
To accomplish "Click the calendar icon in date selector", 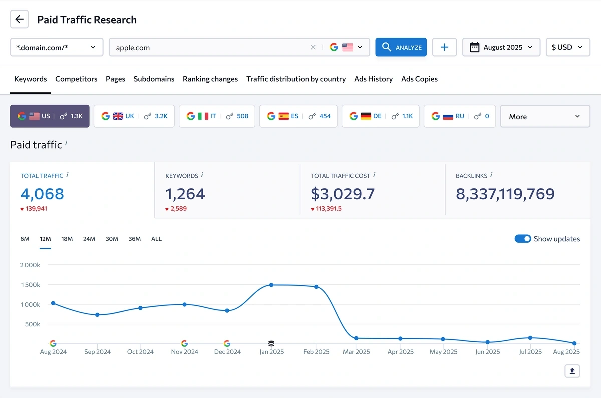I will click(x=475, y=47).
